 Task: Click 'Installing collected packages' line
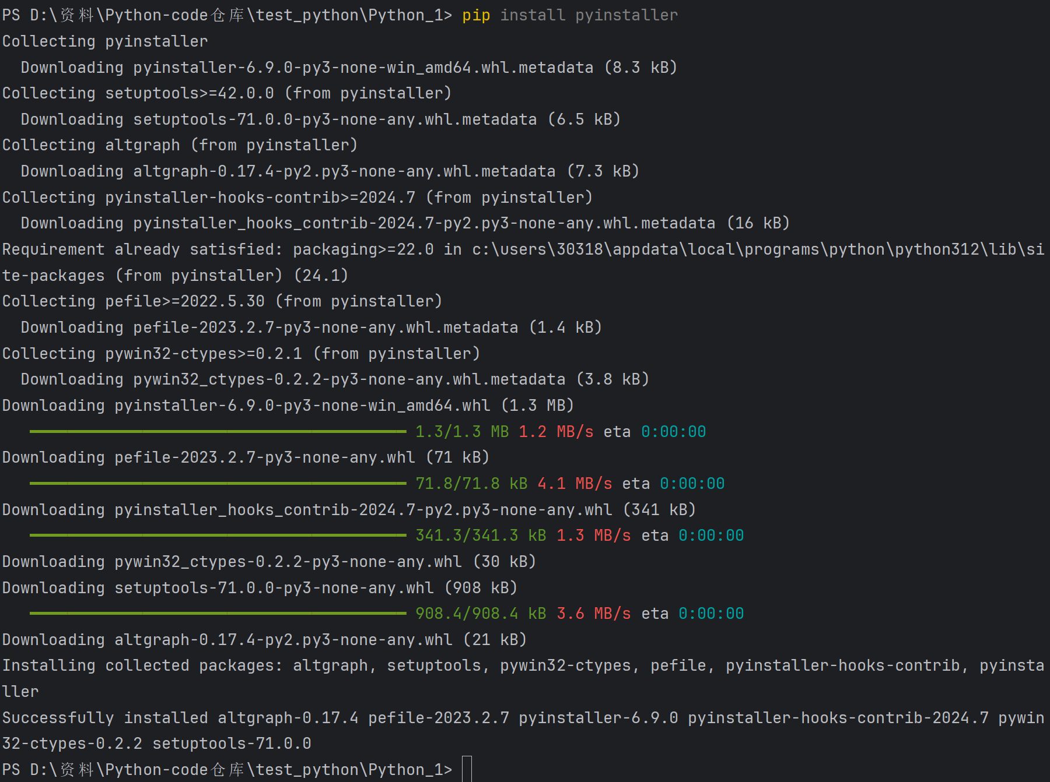pos(523,665)
